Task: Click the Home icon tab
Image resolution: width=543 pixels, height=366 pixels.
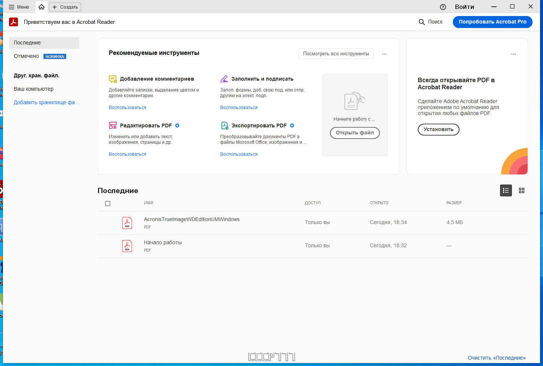Action: (x=42, y=7)
